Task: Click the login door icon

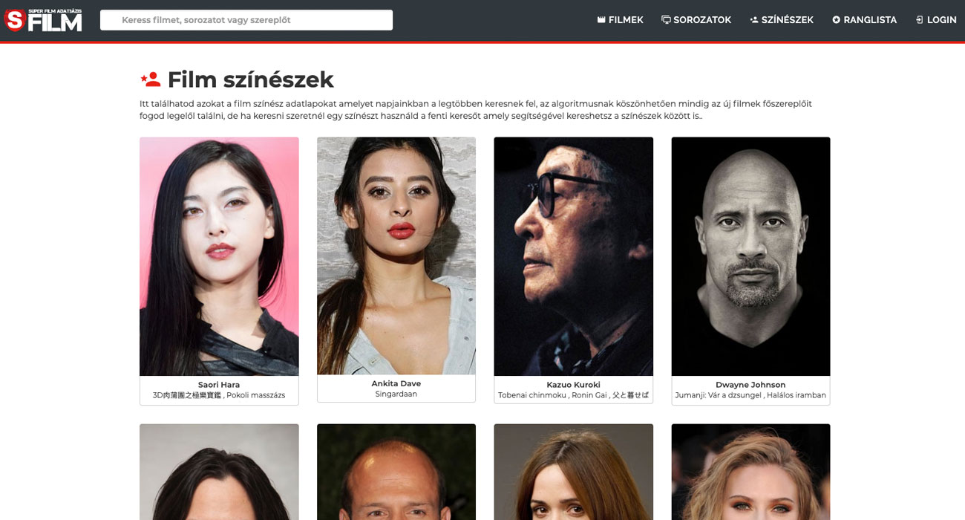Action: (920, 20)
